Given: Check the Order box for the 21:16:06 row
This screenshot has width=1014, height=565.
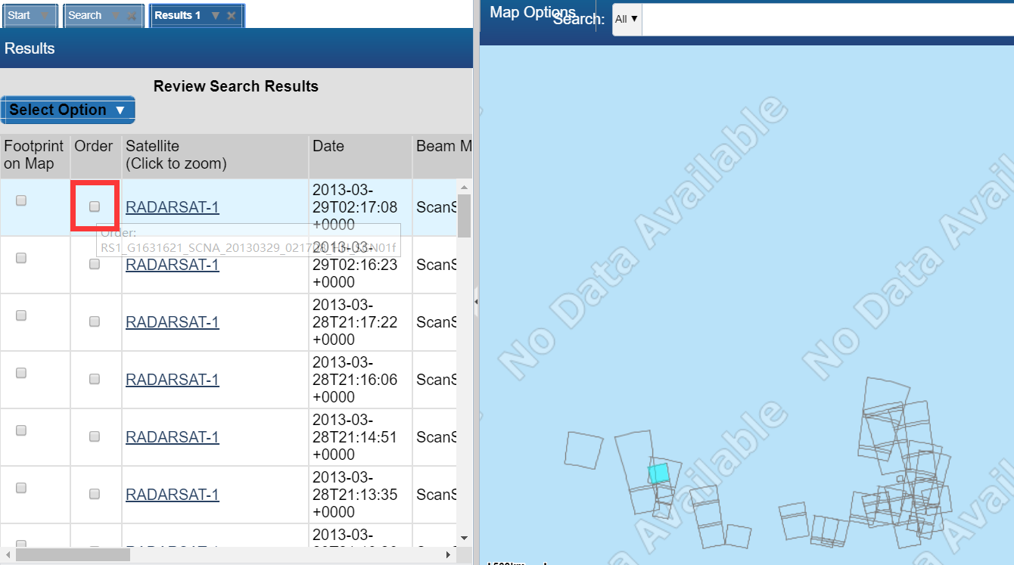Looking at the screenshot, I should 95,379.
